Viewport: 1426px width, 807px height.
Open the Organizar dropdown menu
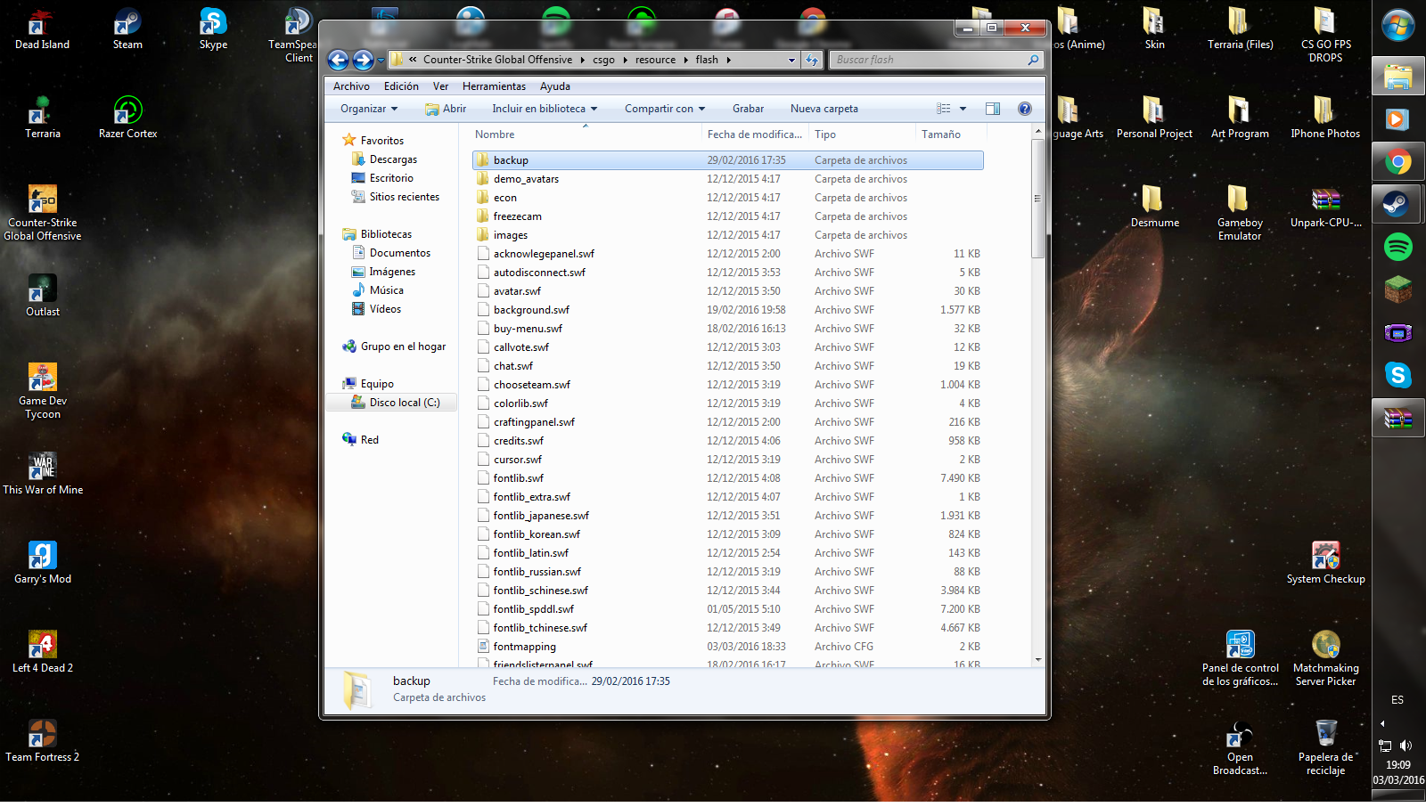point(369,109)
